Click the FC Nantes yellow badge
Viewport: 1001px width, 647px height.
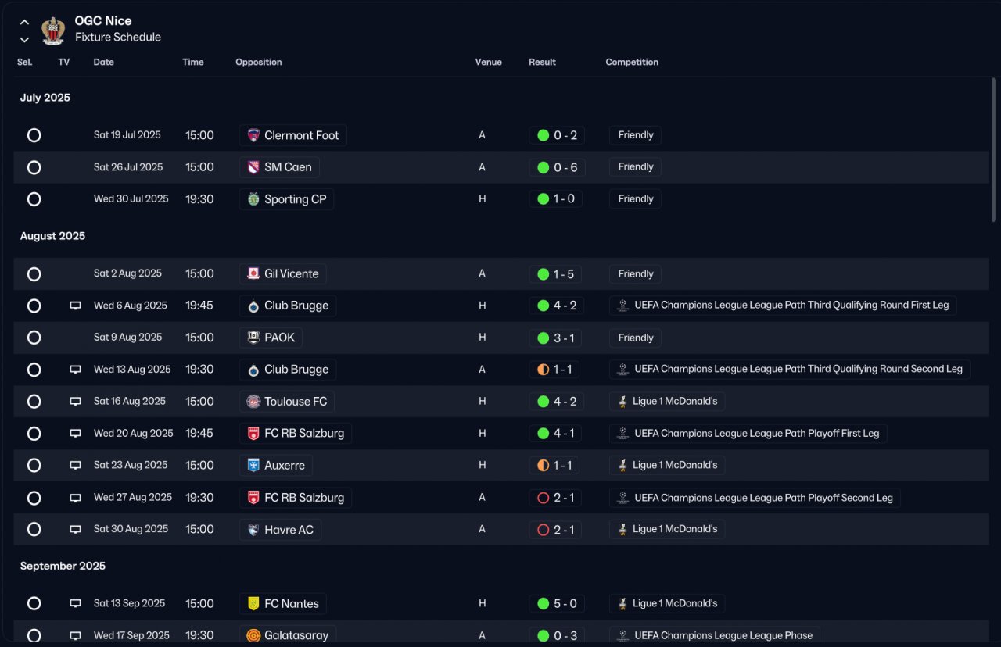[x=253, y=603]
